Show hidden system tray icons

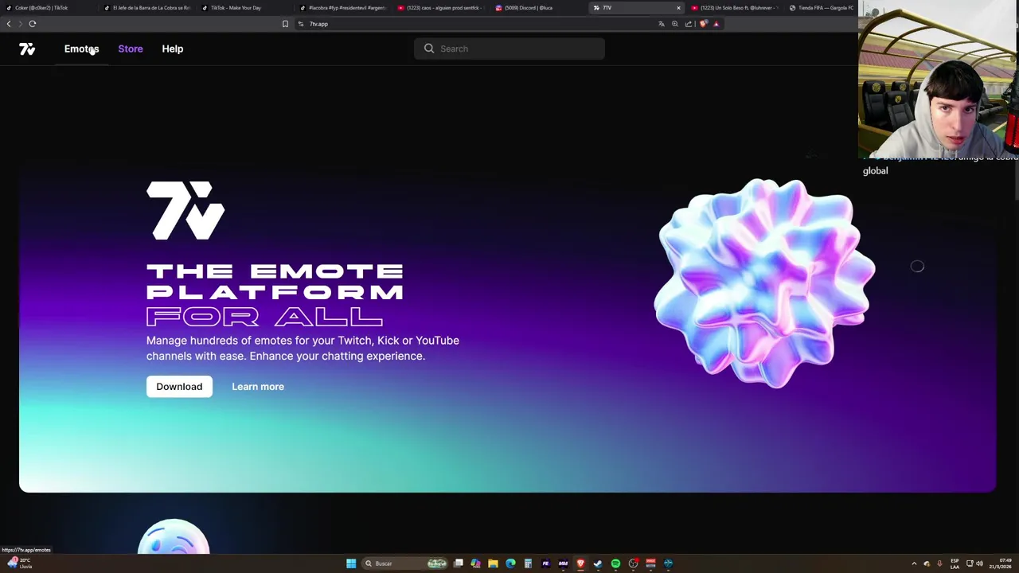(x=914, y=563)
